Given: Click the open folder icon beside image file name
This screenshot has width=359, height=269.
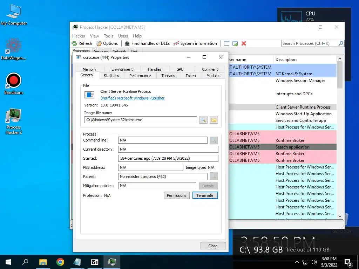Looking at the screenshot, I should click(214, 120).
